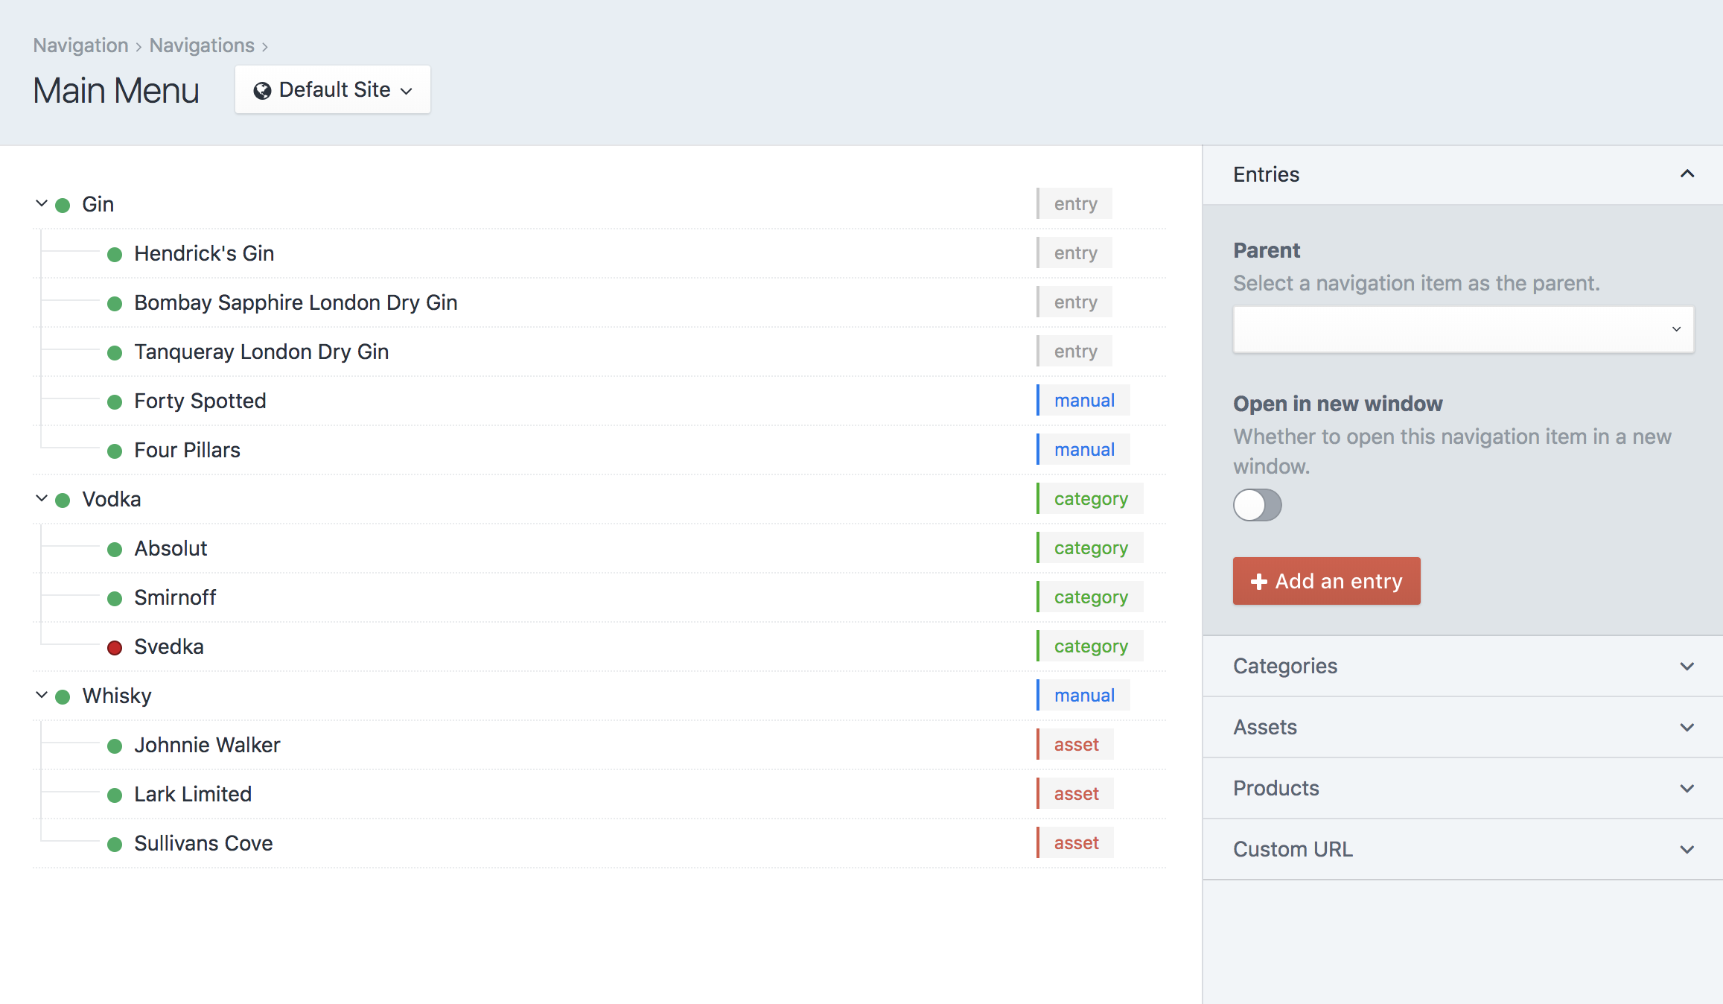1723x1004 pixels.
Task: Click the green status dot beside Gin
Action: click(63, 205)
